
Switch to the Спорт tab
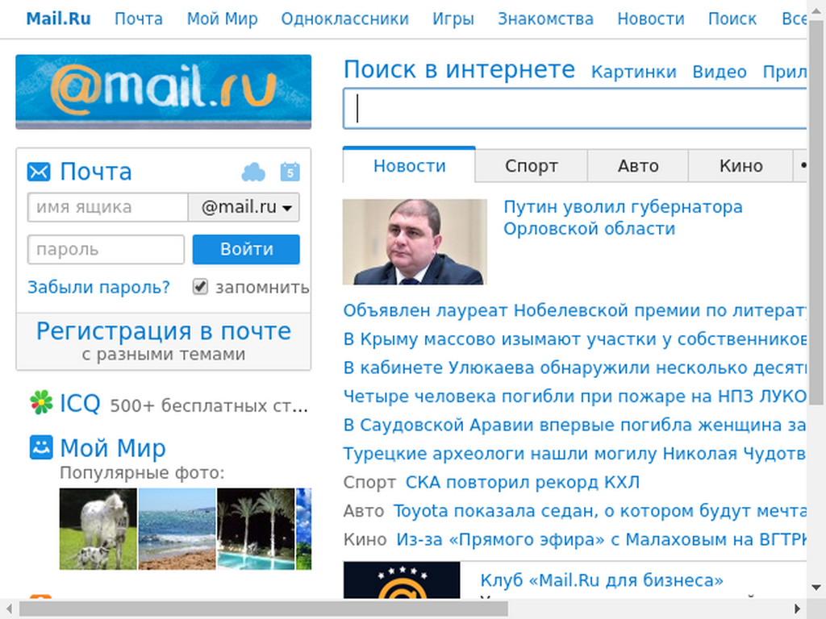pyautogui.click(x=531, y=166)
